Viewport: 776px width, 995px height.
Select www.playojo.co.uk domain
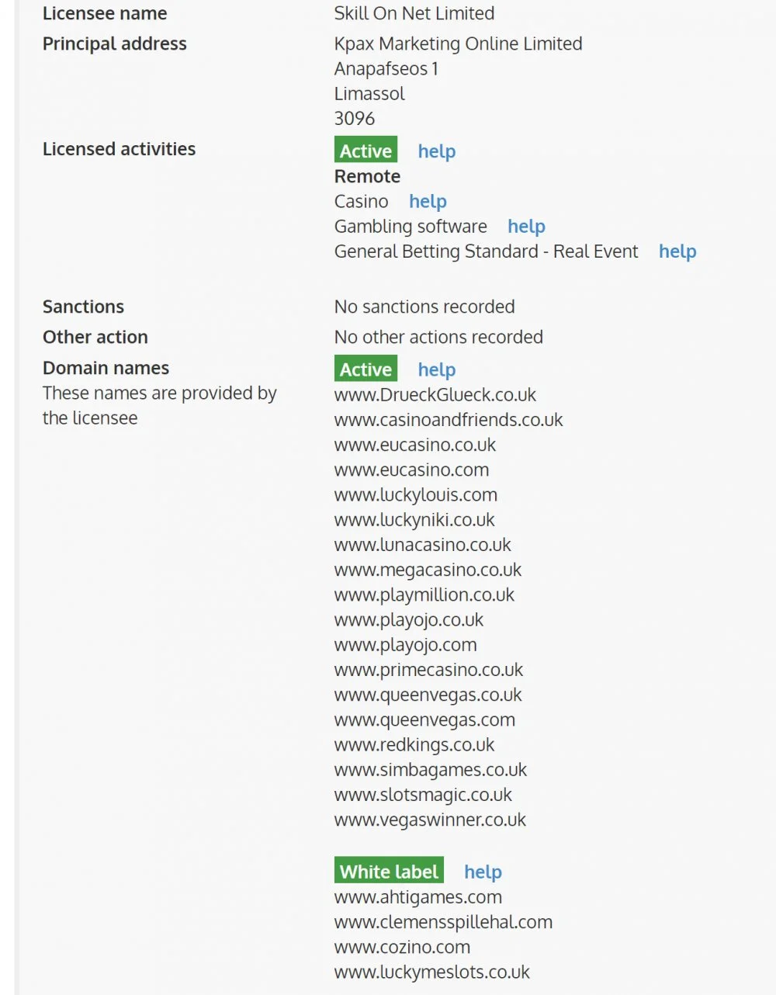409,619
